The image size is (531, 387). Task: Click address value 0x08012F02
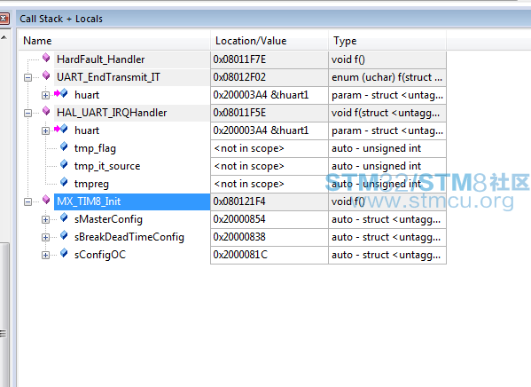click(239, 77)
